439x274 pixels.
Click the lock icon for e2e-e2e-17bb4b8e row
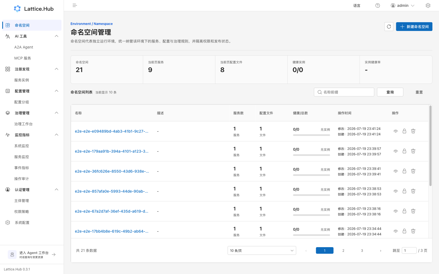pyautogui.click(x=404, y=231)
